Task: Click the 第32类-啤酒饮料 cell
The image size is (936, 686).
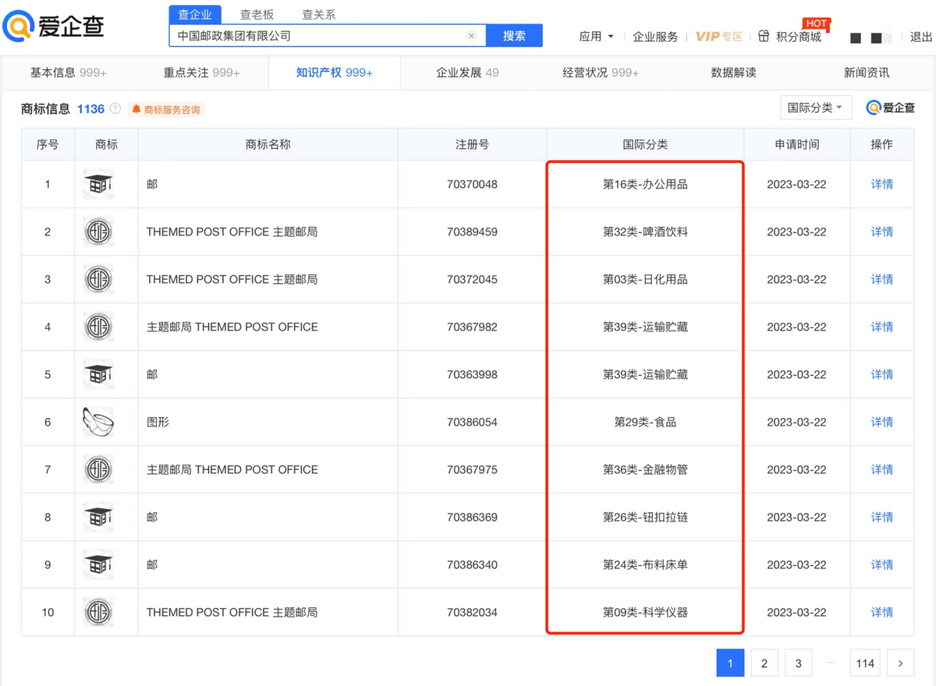Action: [x=645, y=232]
